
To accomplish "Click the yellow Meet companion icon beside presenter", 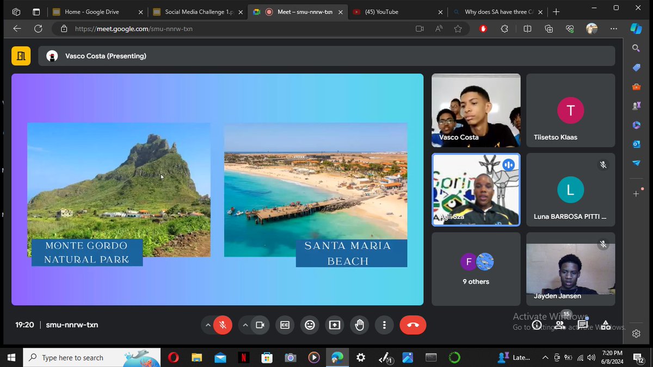I will click(x=21, y=56).
